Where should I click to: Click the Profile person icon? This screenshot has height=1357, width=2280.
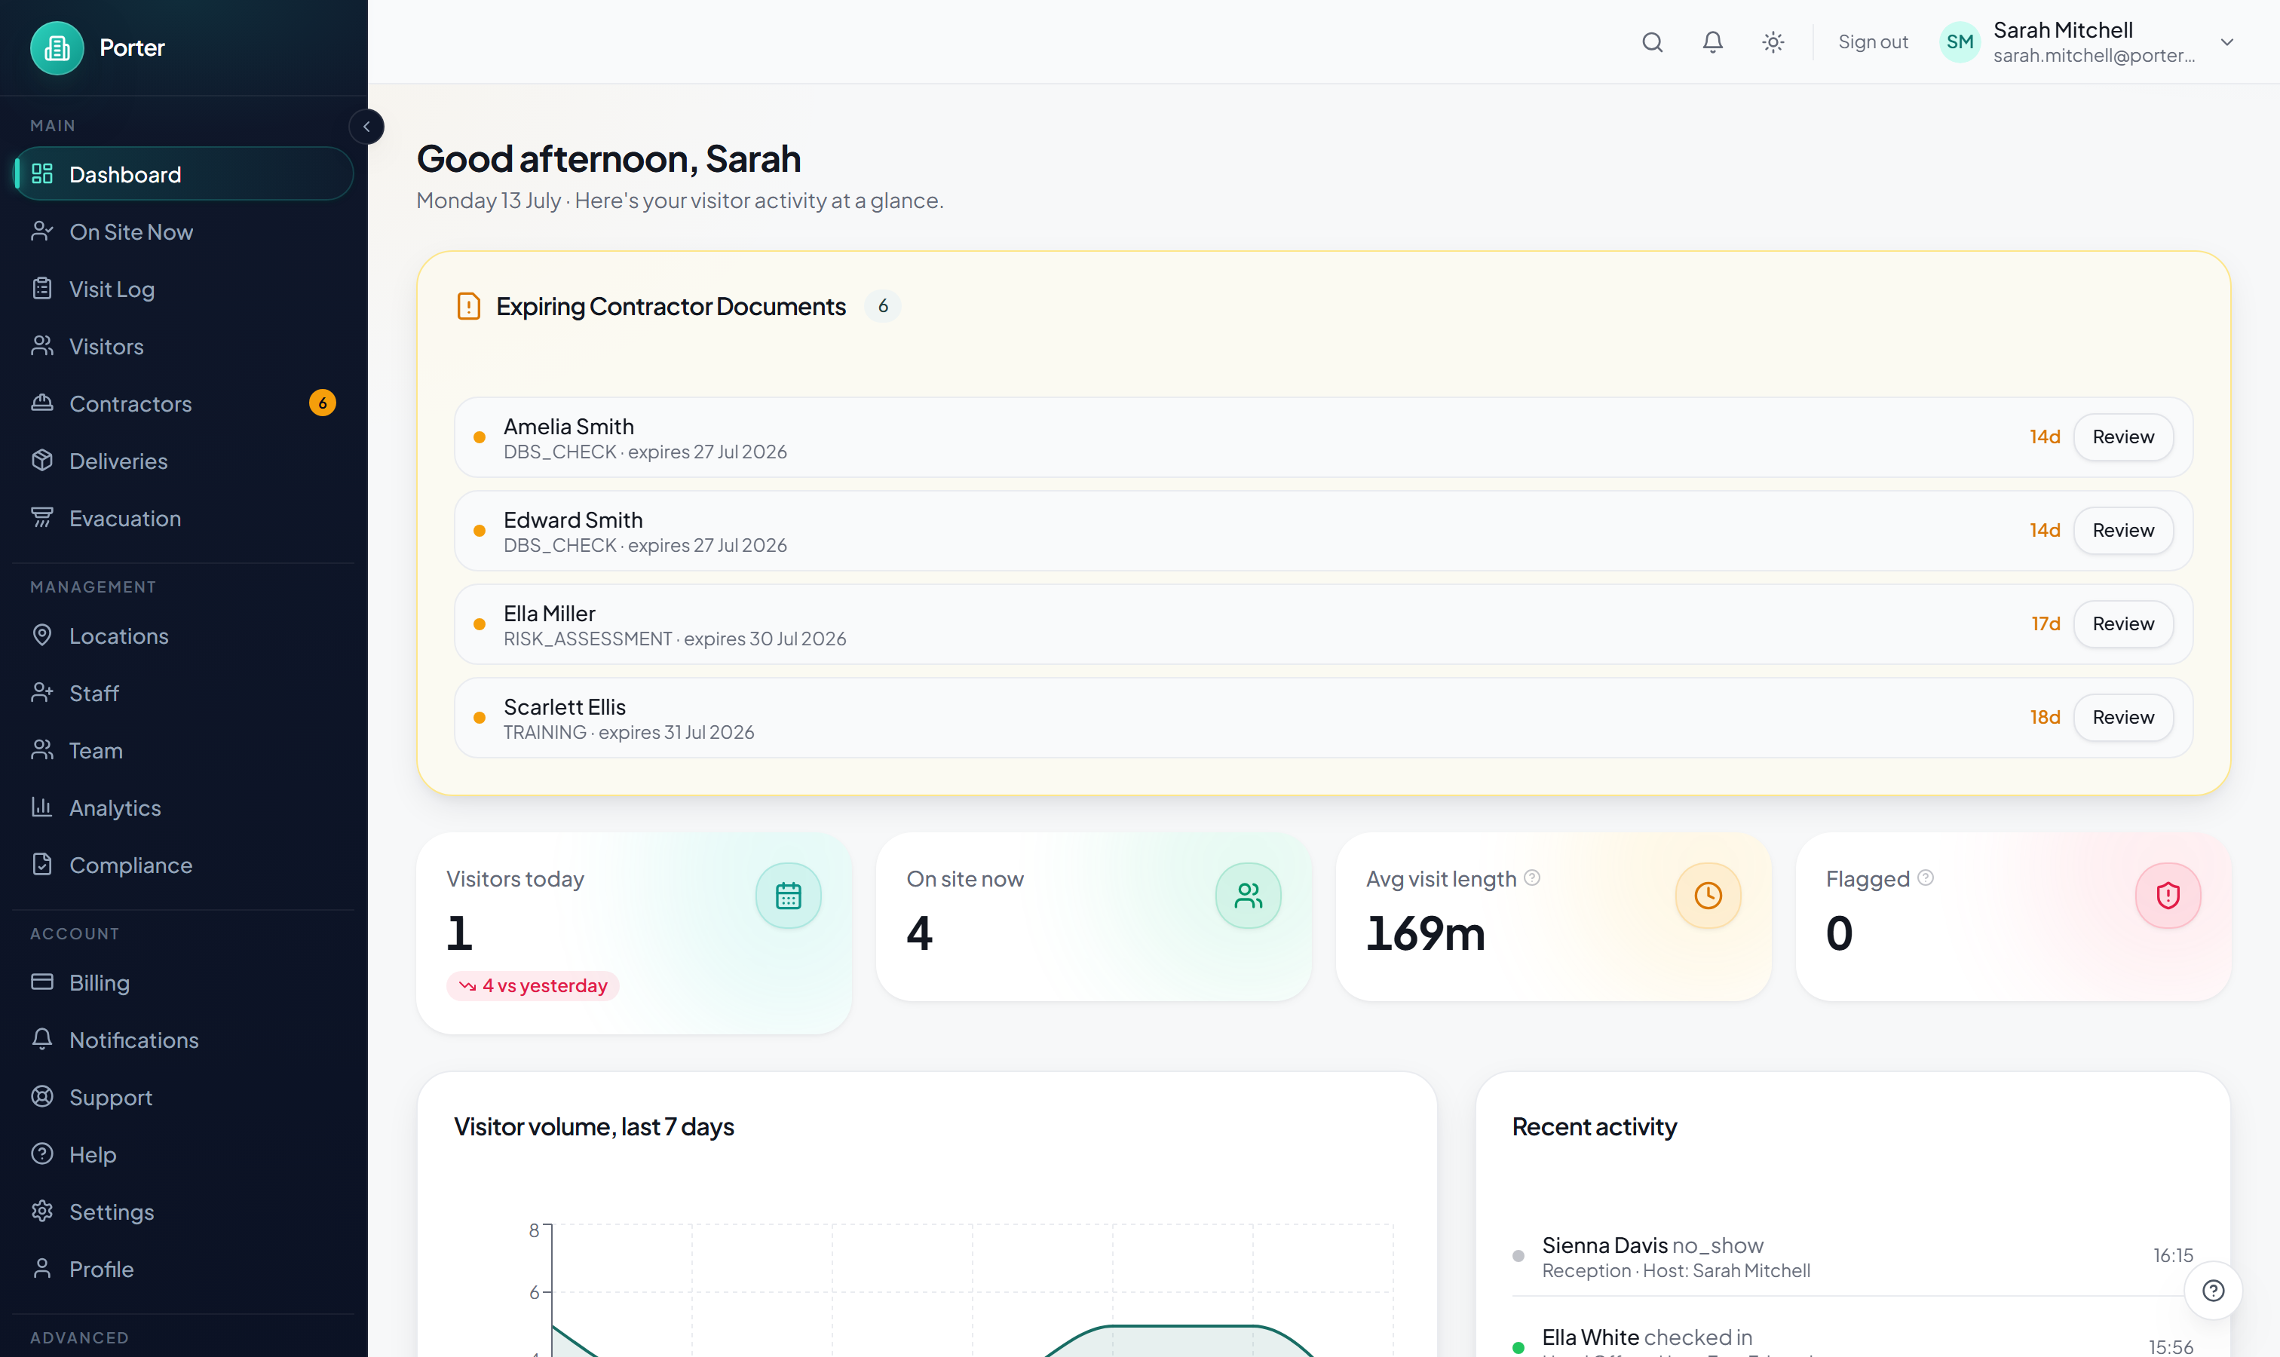coord(42,1268)
